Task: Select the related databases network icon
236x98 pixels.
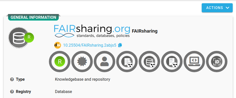Action: 150,61
